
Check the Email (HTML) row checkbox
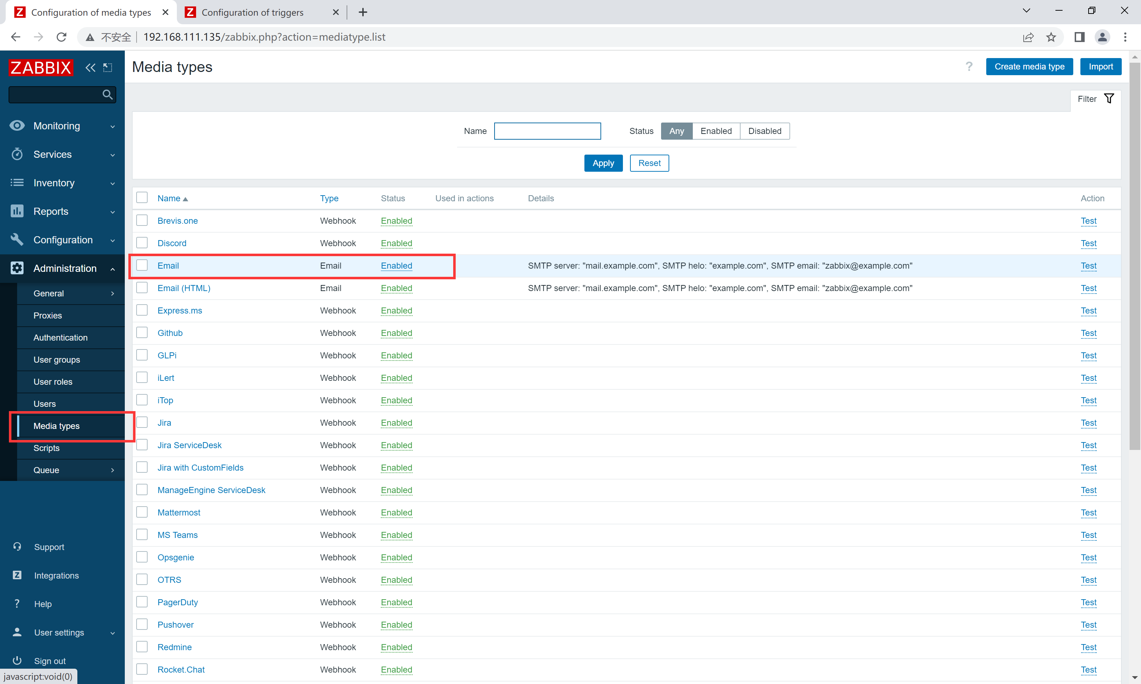click(142, 287)
